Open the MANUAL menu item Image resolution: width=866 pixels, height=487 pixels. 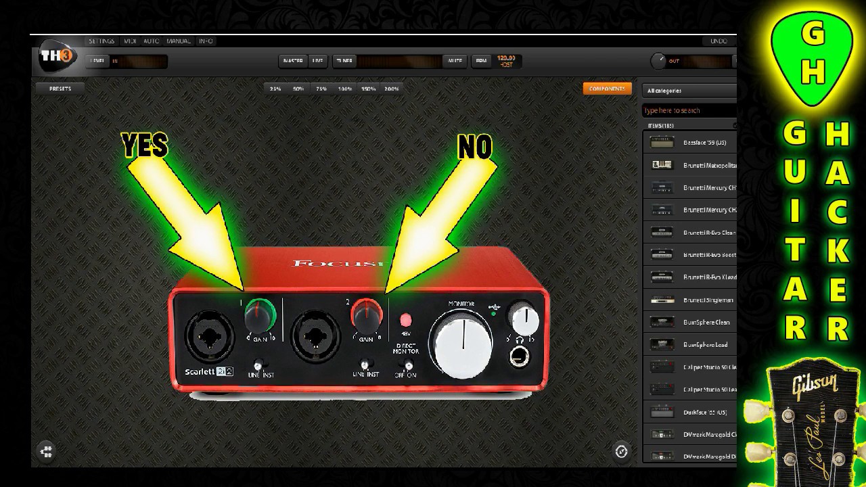179,41
